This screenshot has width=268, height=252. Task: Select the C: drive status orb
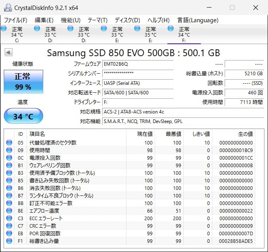(x=4, y=28)
